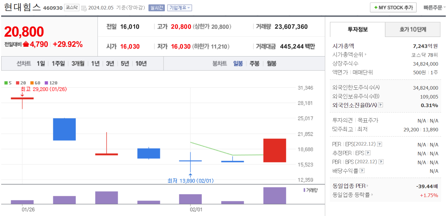Open the help icon next to PER EPS(2022.12)
The width and height of the screenshot is (447, 216).
379,144
